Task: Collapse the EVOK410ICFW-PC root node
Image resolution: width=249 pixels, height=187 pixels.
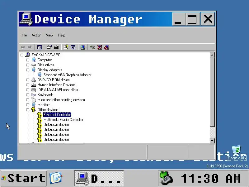Action: (22, 55)
